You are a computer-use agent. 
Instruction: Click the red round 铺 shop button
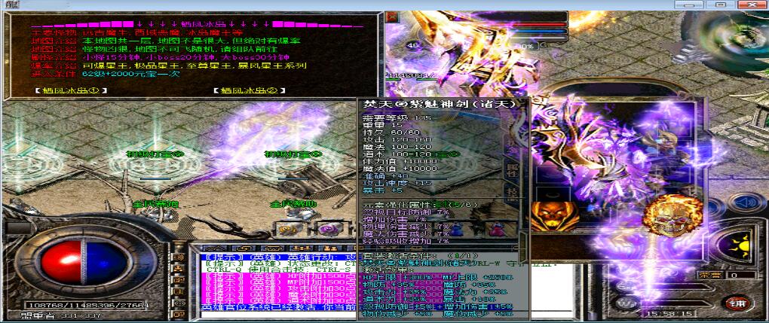(x=736, y=303)
